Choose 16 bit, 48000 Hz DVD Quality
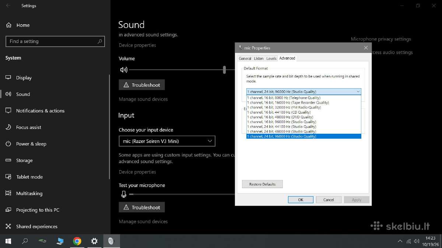The image size is (442, 248). click(304, 117)
